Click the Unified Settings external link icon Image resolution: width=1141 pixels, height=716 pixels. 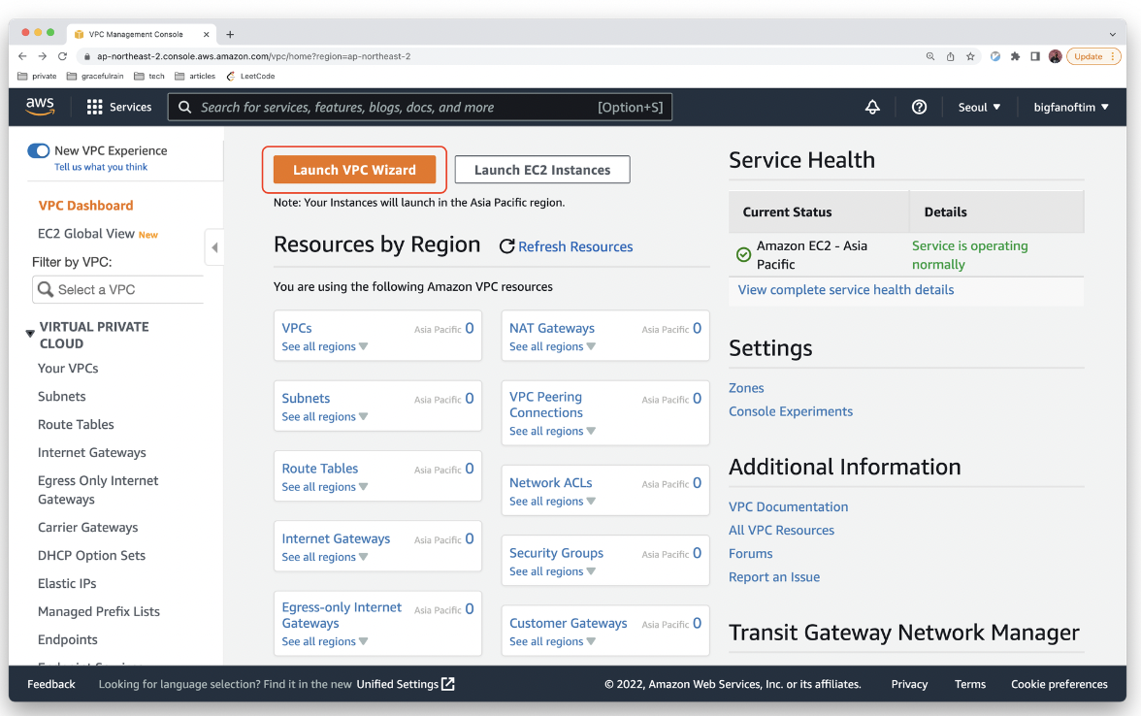(x=448, y=684)
